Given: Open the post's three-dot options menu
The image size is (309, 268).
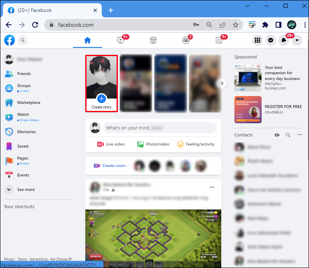Looking at the screenshot, I should 212,187.
